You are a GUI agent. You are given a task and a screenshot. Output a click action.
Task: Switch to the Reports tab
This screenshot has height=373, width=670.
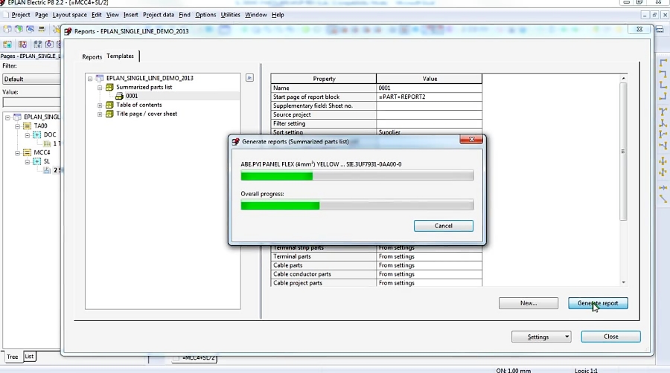(x=92, y=56)
